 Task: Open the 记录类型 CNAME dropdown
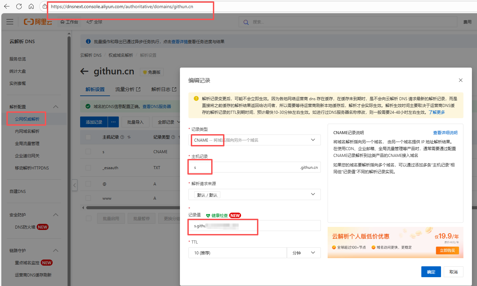click(254, 140)
